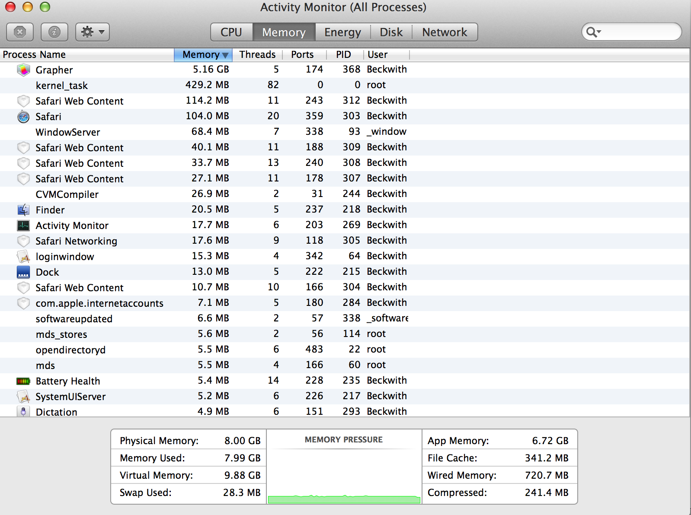Screen dimensions: 691x515
Task: Click the Safari process name
Action: [48, 117]
